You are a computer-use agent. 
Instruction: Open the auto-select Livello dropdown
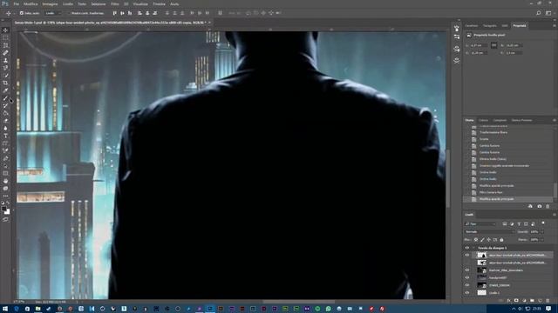(x=53, y=13)
